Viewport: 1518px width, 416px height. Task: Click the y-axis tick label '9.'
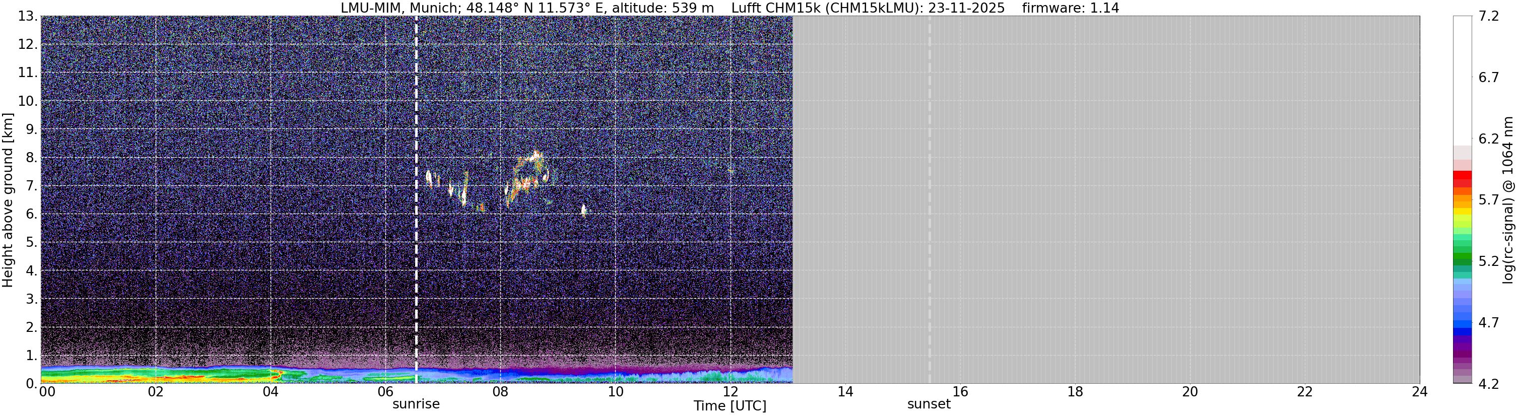[32, 129]
